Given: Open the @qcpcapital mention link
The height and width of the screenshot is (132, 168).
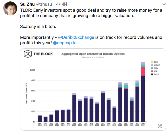Looking at the screenshot, I should [x=65, y=43].
